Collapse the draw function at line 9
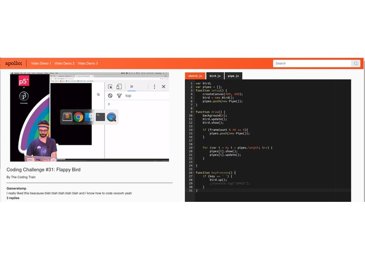Screen dimensions: 365x259 194,112
